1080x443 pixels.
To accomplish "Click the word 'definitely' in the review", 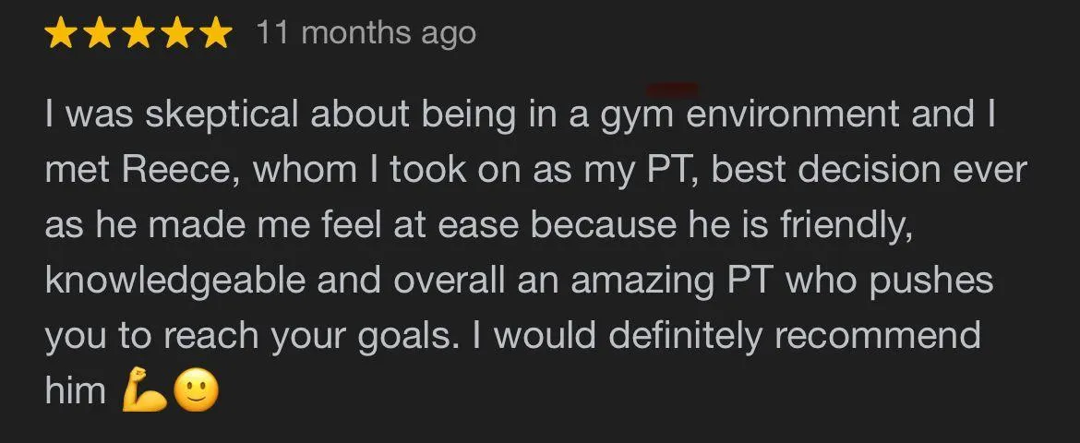I will click(x=686, y=336).
